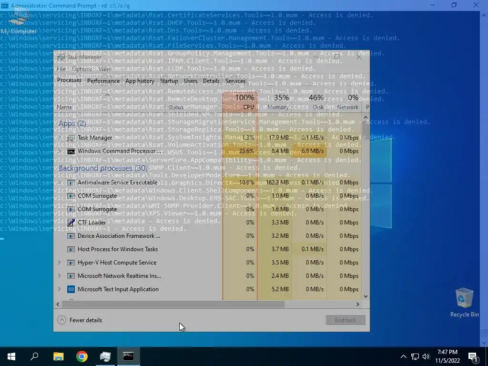The width and height of the screenshot is (488, 366).
Task: Switch to the Details tab
Action: 211,81
